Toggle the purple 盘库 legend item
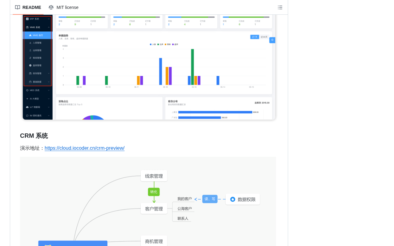 click(x=175, y=44)
